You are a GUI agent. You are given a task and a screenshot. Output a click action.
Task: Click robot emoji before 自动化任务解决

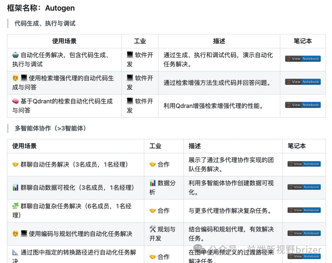coord(15,55)
